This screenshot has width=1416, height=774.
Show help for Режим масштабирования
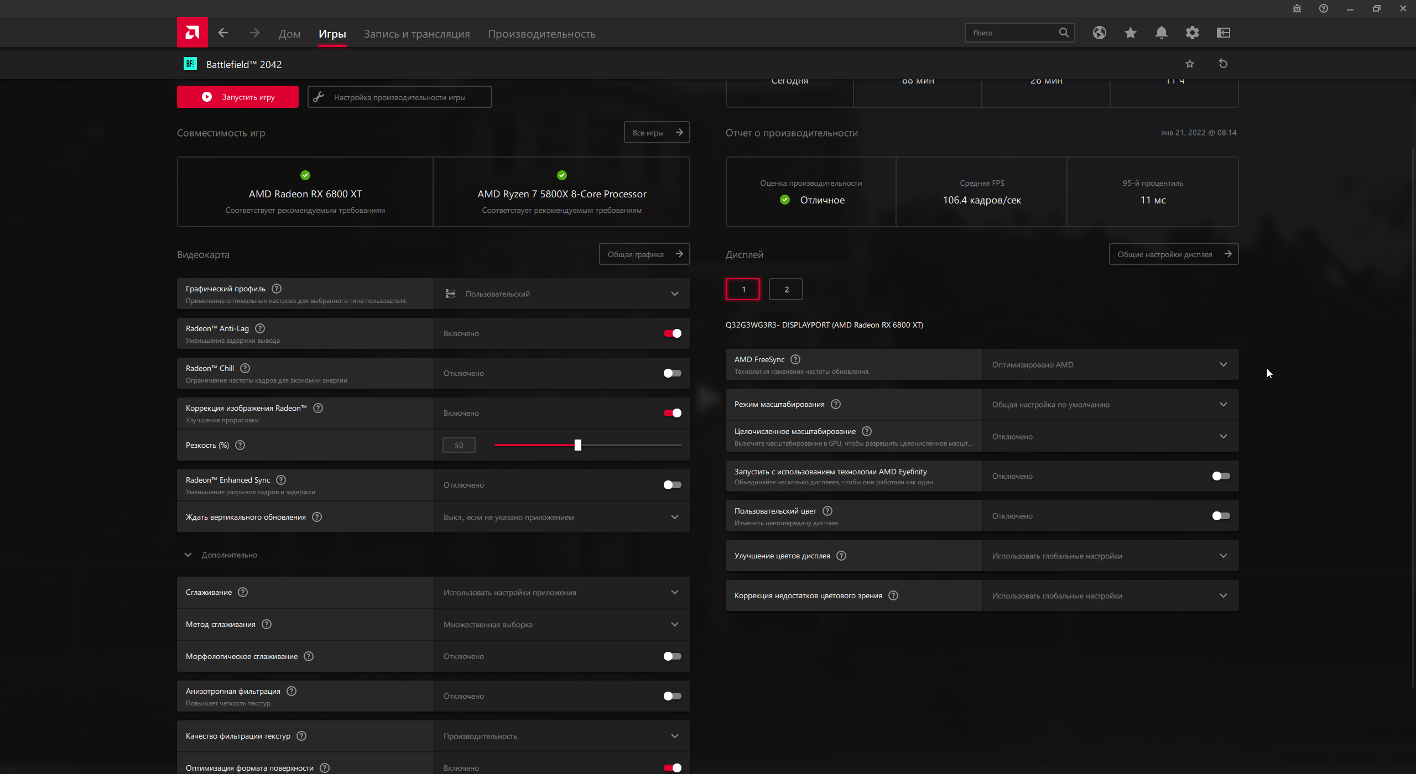pos(836,404)
